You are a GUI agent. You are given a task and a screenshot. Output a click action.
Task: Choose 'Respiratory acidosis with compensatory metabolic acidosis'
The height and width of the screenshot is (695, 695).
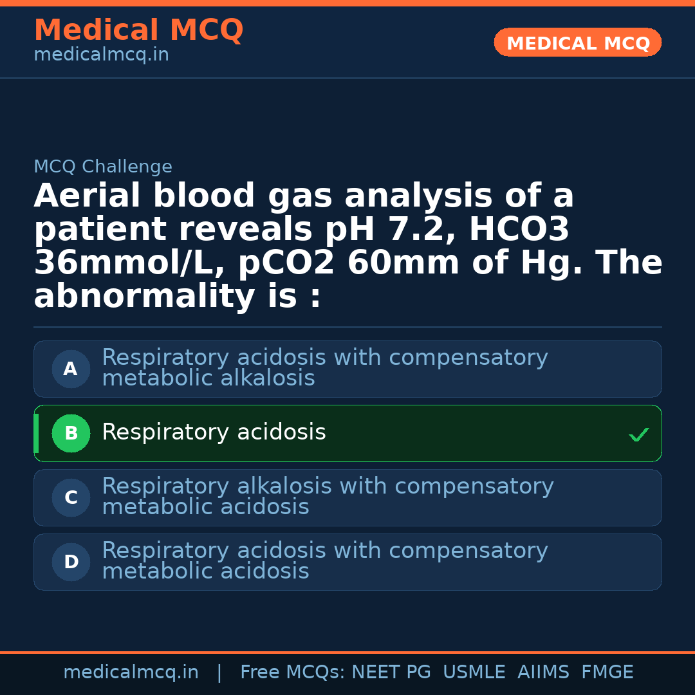tap(324, 561)
